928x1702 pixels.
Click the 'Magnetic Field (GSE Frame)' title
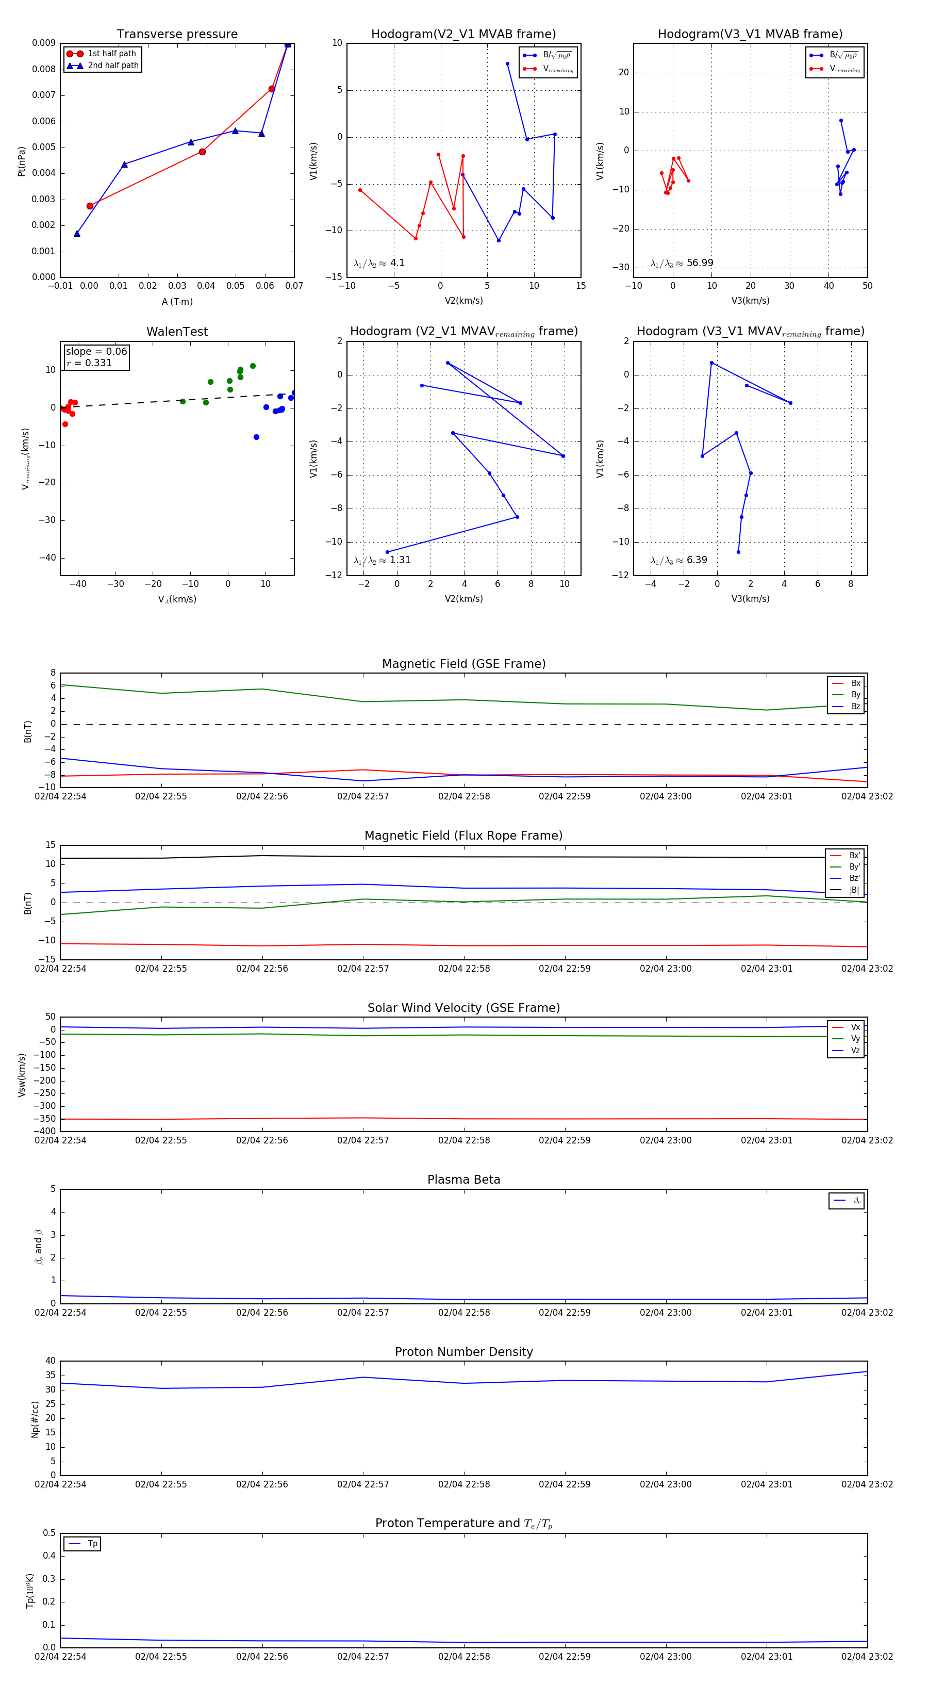463,663
